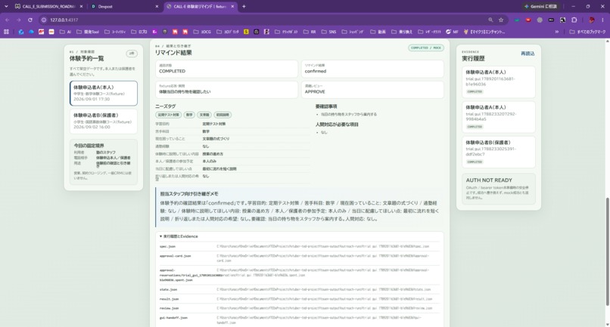Open the Extensions puzzle menu
This screenshot has height=327, width=610.
click(574, 20)
